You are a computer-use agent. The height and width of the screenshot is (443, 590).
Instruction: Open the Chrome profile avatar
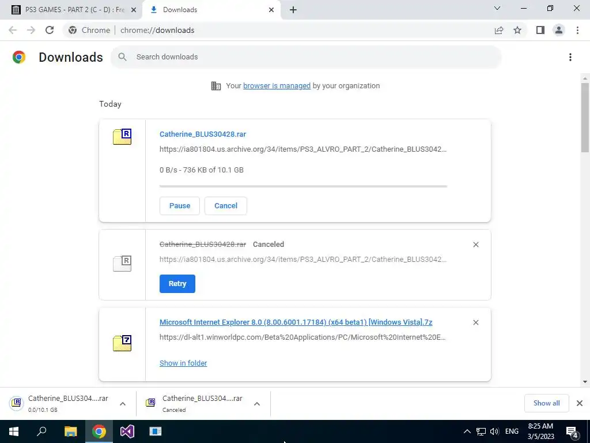coord(559,30)
